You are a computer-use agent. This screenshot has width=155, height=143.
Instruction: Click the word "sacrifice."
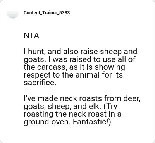click(40, 83)
